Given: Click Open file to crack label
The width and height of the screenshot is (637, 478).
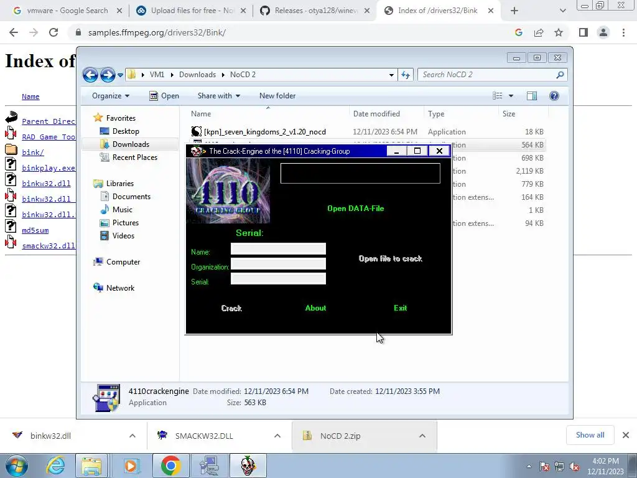Looking at the screenshot, I should [391, 259].
